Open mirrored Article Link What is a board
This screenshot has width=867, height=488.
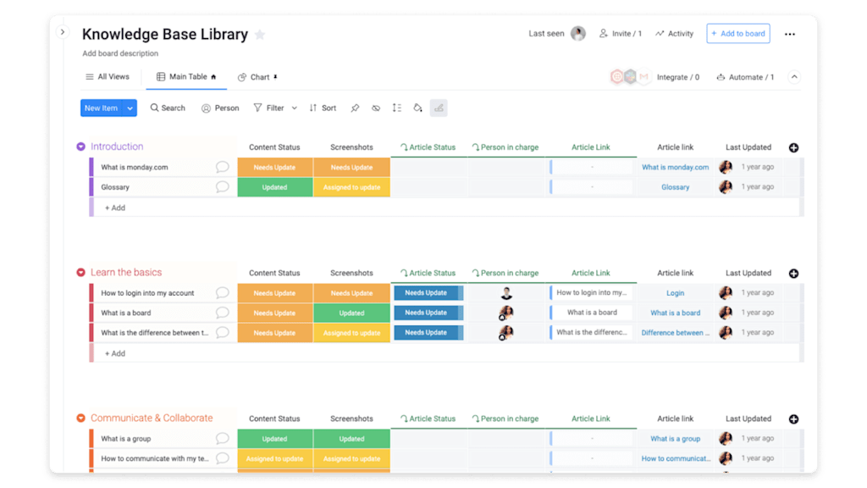click(x=592, y=312)
